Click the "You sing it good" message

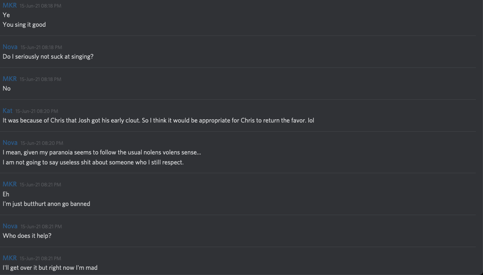pyautogui.click(x=24, y=24)
